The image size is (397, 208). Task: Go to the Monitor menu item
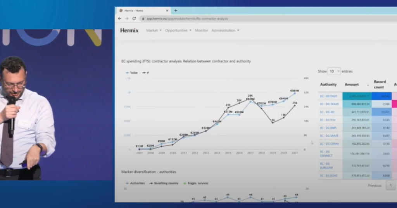202,30
